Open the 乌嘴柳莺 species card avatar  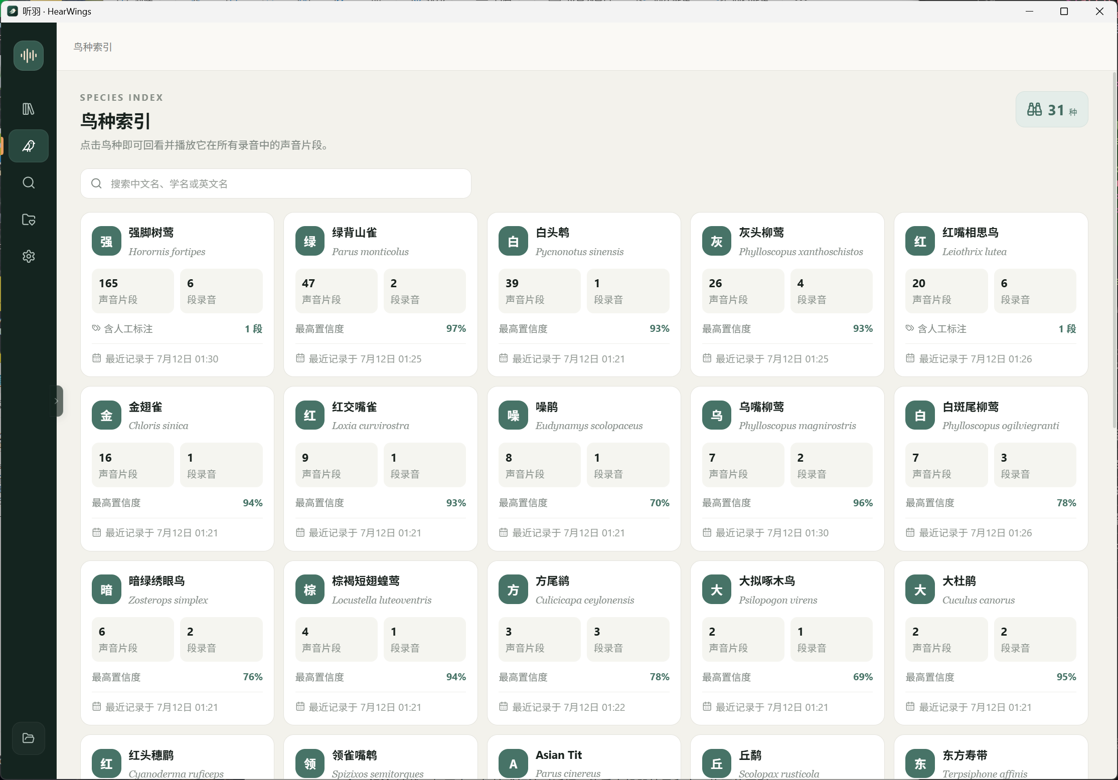pos(717,415)
